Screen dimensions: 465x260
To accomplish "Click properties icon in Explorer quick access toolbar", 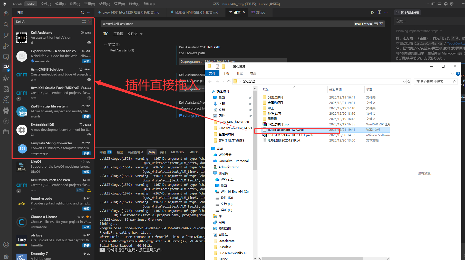I will [x=218, y=67].
